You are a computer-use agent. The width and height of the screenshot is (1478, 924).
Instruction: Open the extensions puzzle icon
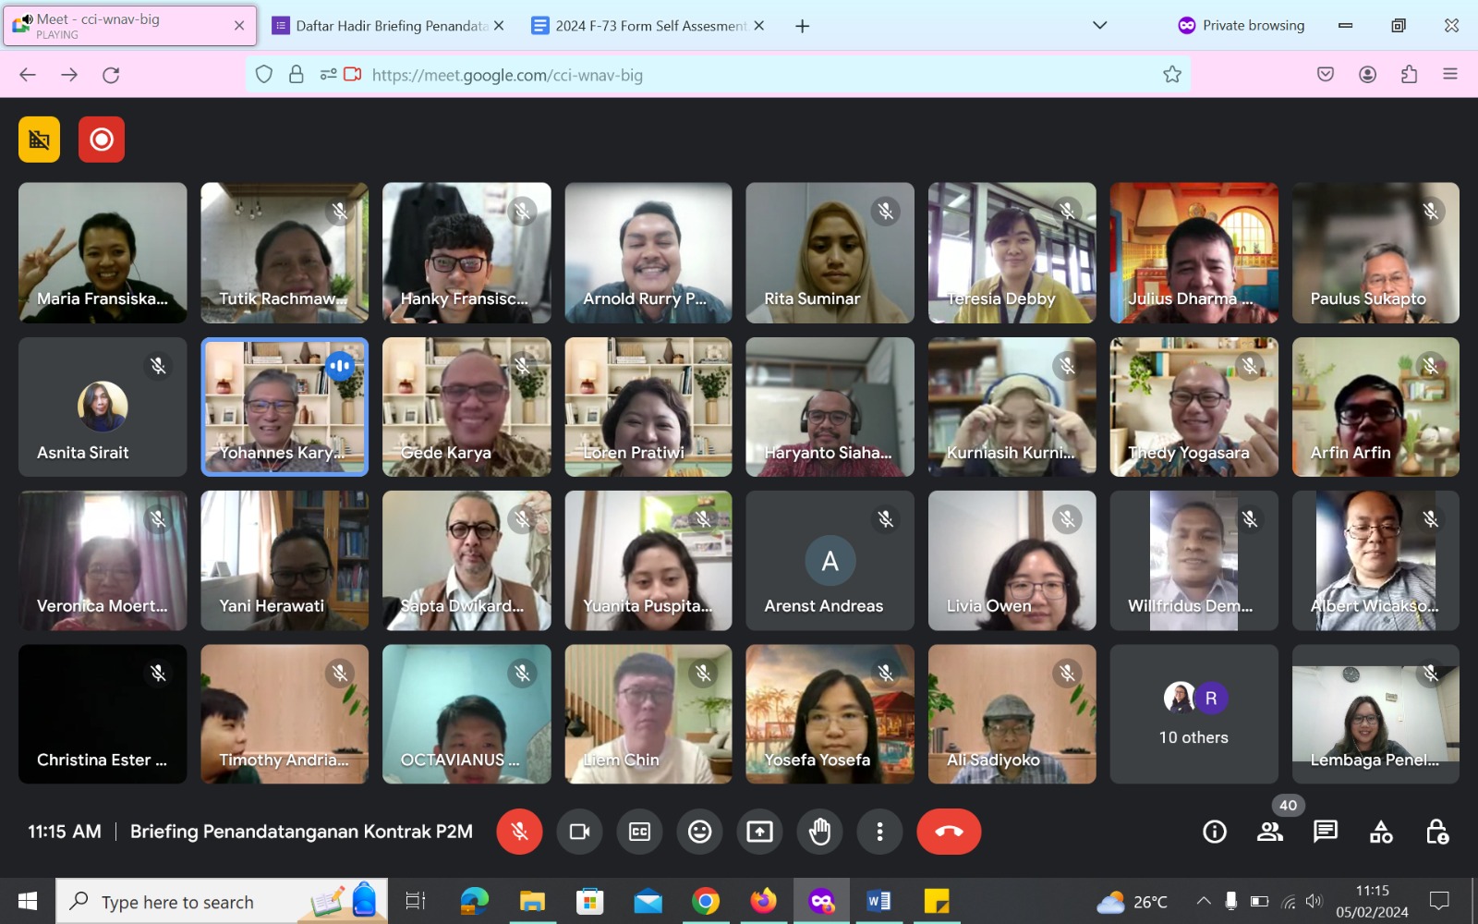click(x=1410, y=75)
